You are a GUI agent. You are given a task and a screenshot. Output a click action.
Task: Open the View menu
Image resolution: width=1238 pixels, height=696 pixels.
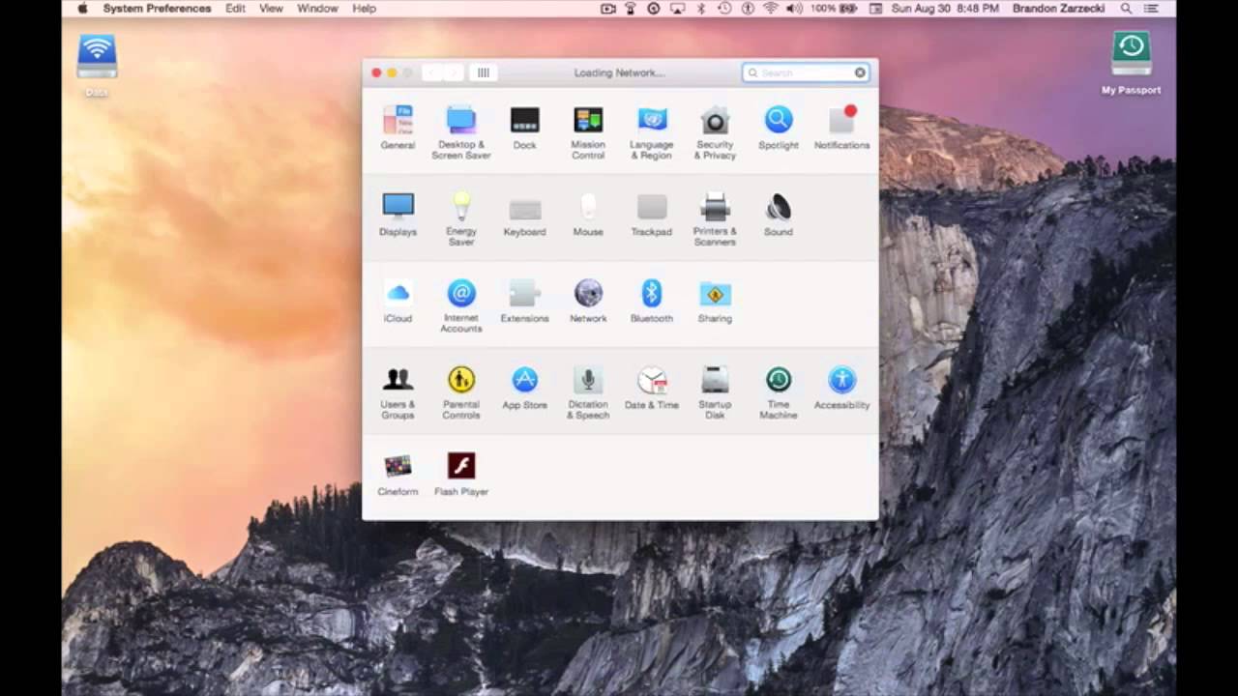271,8
